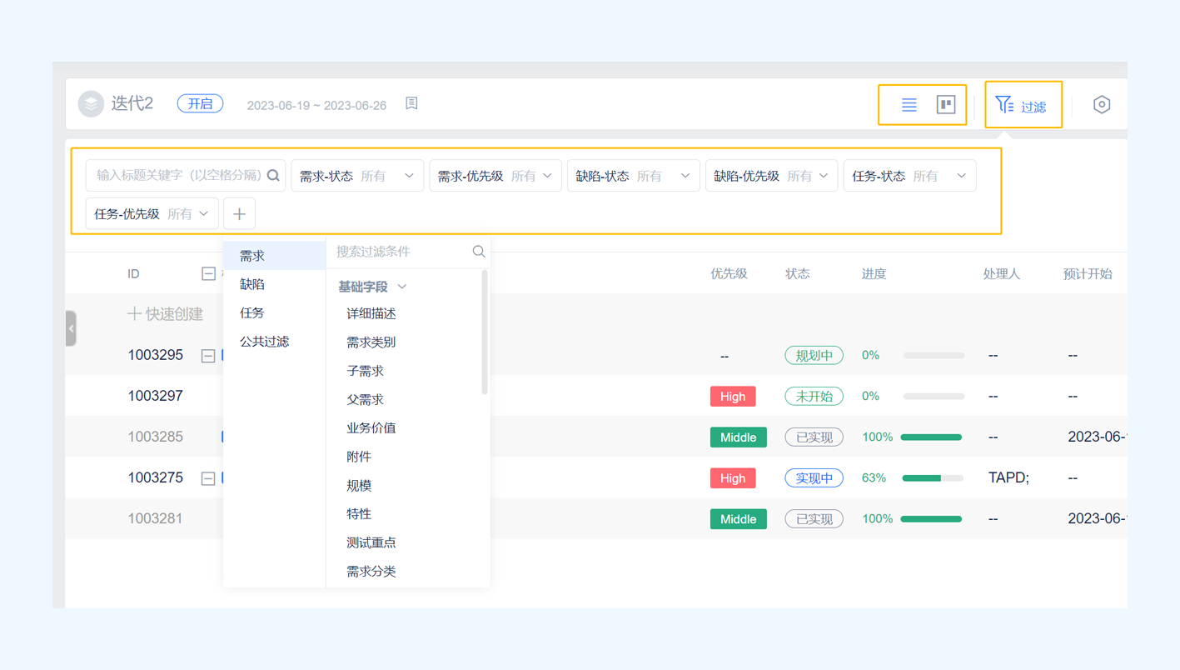Open the 缺陷-优先级 dropdown
The width and height of the screenshot is (1180, 670).
pyautogui.click(x=771, y=176)
